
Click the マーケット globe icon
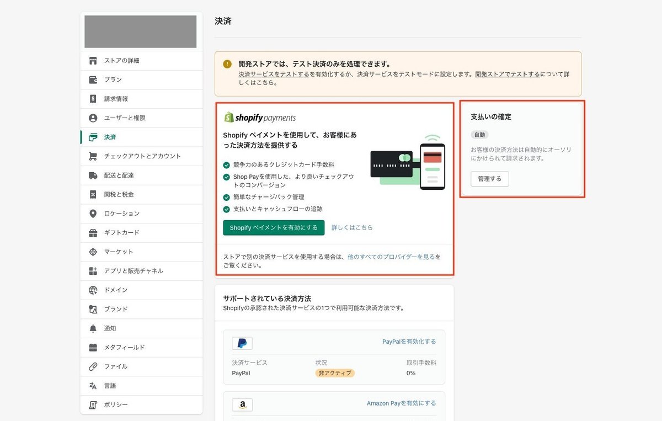(93, 252)
